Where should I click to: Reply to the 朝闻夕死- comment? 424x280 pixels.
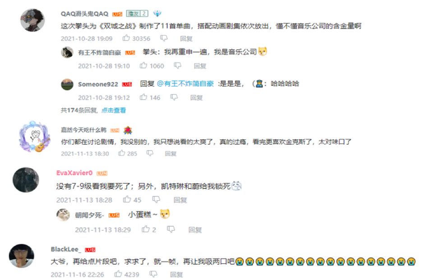pyautogui.click(x=195, y=230)
